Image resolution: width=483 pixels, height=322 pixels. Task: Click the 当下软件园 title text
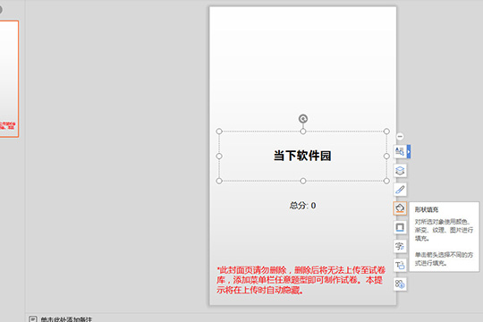tap(302, 156)
